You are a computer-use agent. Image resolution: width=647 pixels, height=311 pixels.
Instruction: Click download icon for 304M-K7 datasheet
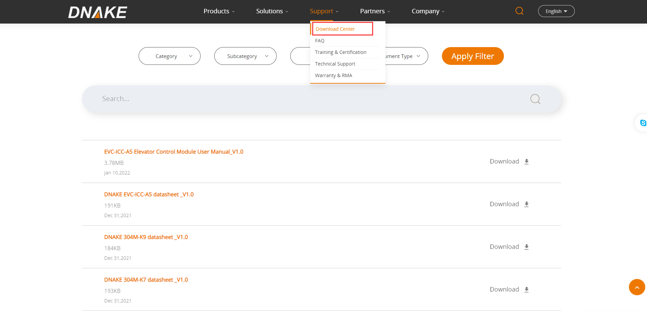pos(527,289)
